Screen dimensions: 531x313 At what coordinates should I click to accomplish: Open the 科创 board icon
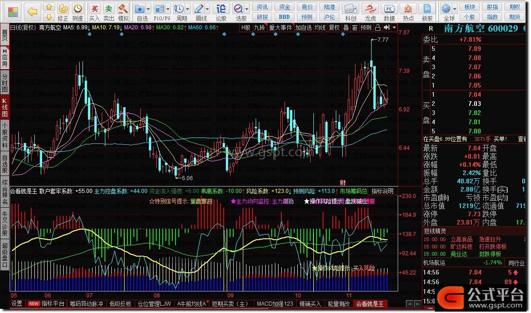(350, 12)
